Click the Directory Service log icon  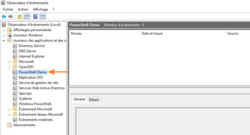15,46
